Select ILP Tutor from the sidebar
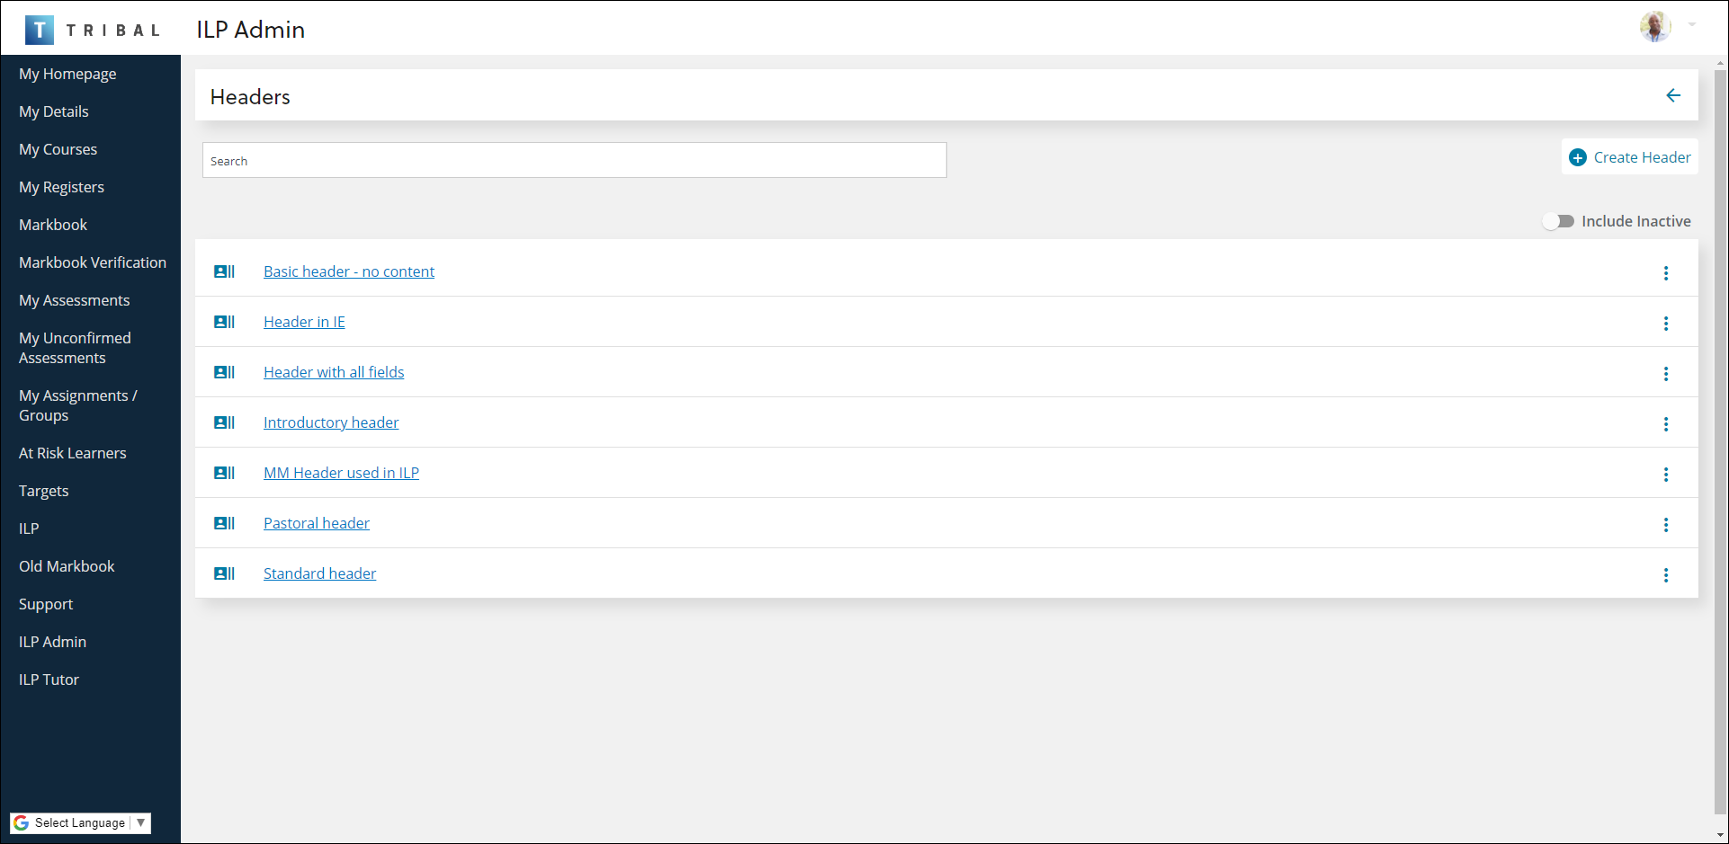Screen dimensions: 1729x844 pos(49,680)
